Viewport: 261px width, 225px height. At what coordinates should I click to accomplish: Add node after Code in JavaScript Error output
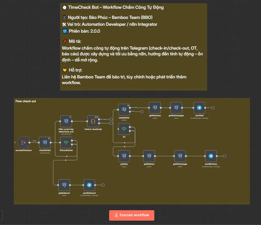(x=111, y=123)
